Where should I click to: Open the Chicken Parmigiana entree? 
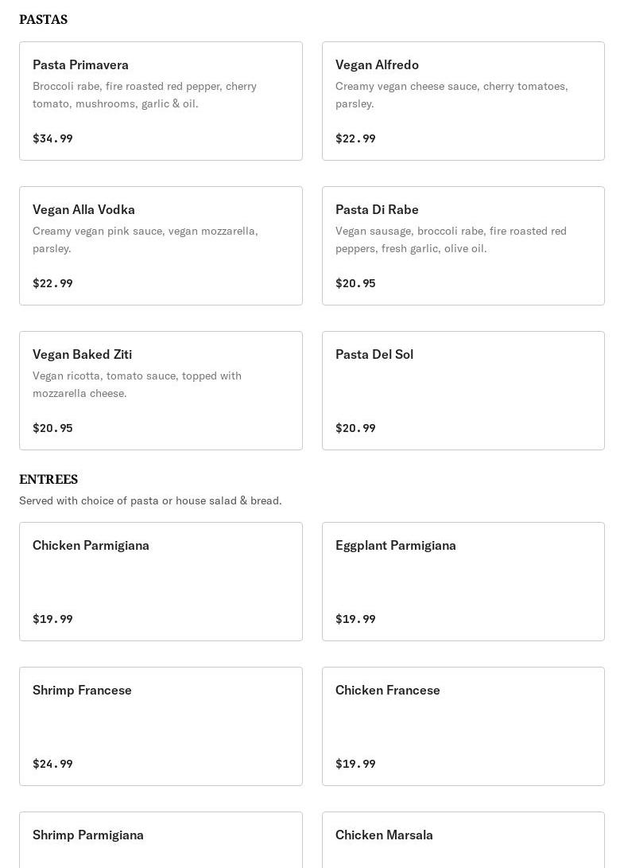(161, 581)
